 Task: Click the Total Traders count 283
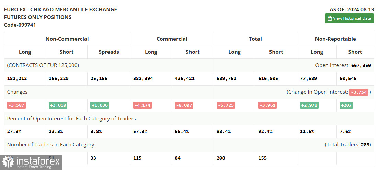365,145
